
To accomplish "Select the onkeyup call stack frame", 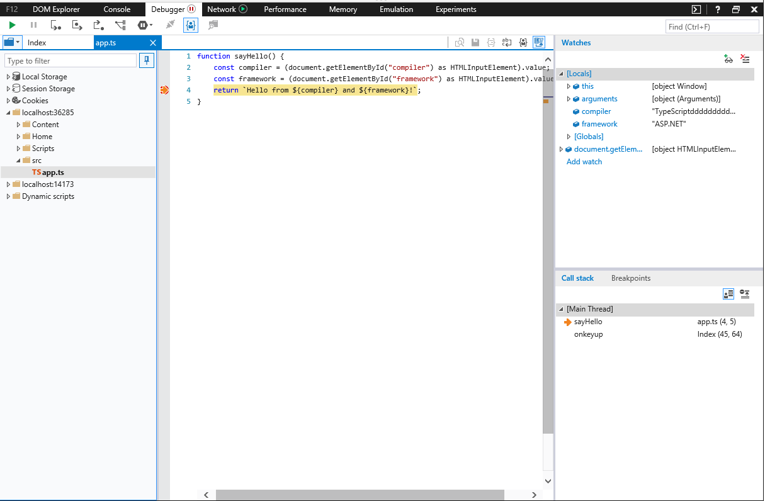I will click(588, 334).
